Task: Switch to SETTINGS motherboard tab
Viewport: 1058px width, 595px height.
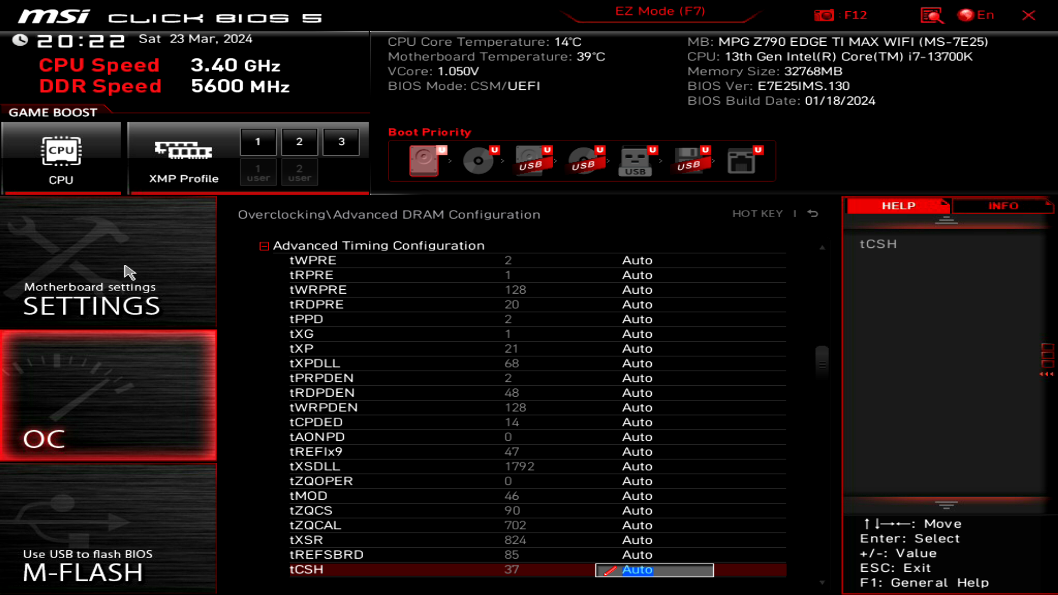Action: (108, 296)
